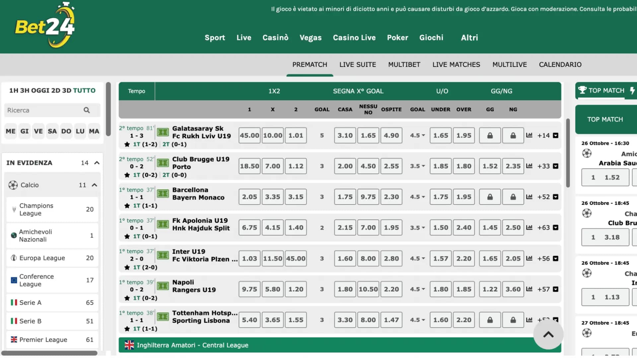Click the England flag on Inghilterra Amatori header
637x358 pixels.
point(129,345)
